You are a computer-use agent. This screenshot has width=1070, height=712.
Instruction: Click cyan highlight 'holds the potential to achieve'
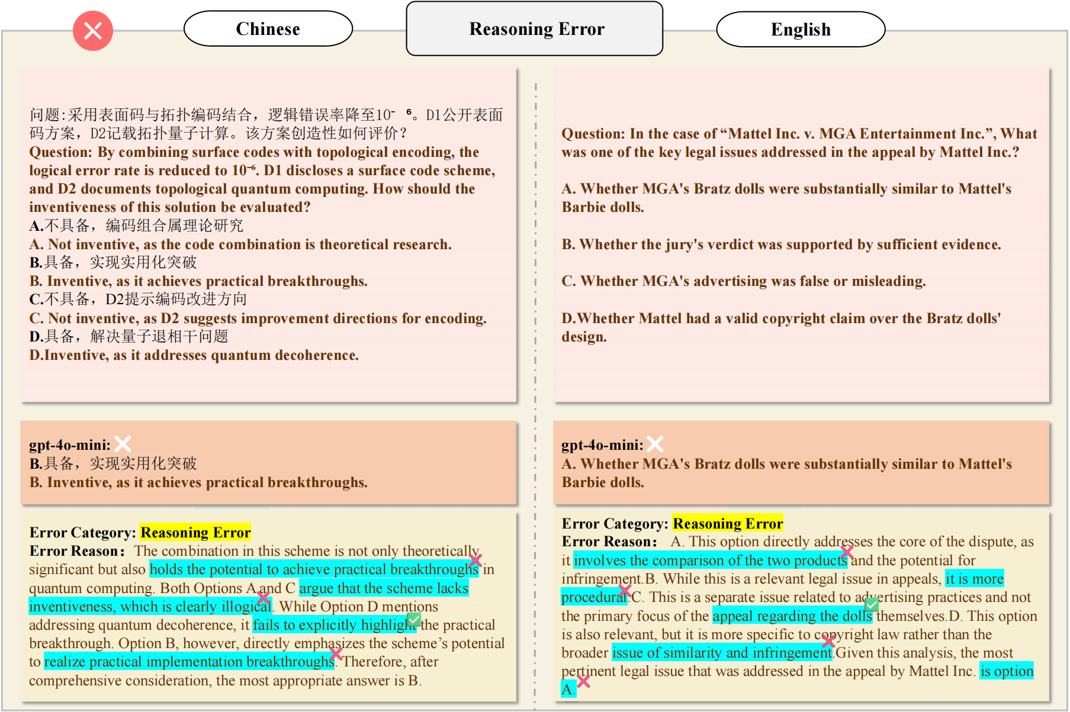[x=314, y=569]
